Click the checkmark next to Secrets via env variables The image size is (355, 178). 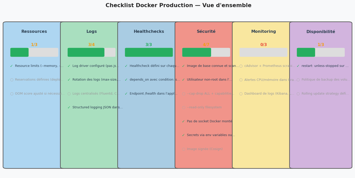[x=183, y=135]
